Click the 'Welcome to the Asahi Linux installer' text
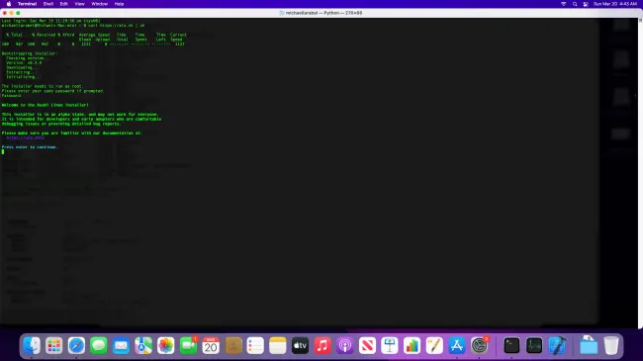This screenshot has width=643, height=361. point(46,105)
